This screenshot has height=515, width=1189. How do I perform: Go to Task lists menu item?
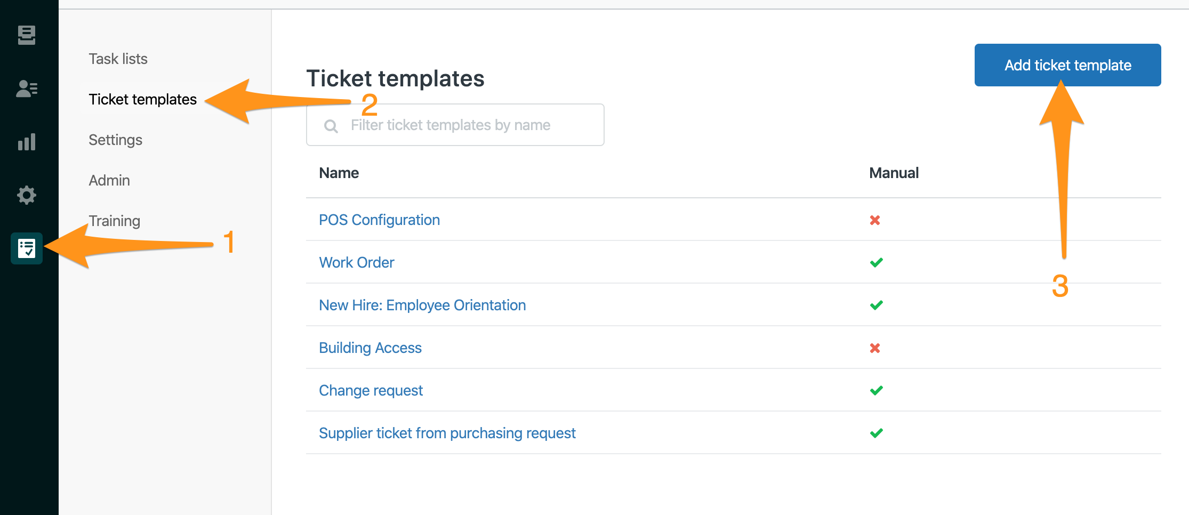tap(118, 59)
